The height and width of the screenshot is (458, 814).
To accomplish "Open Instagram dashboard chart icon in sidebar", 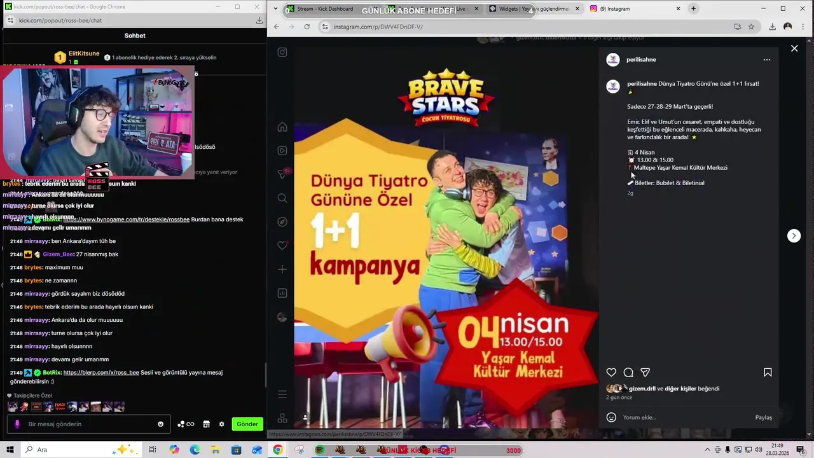I will tap(282, 293).
